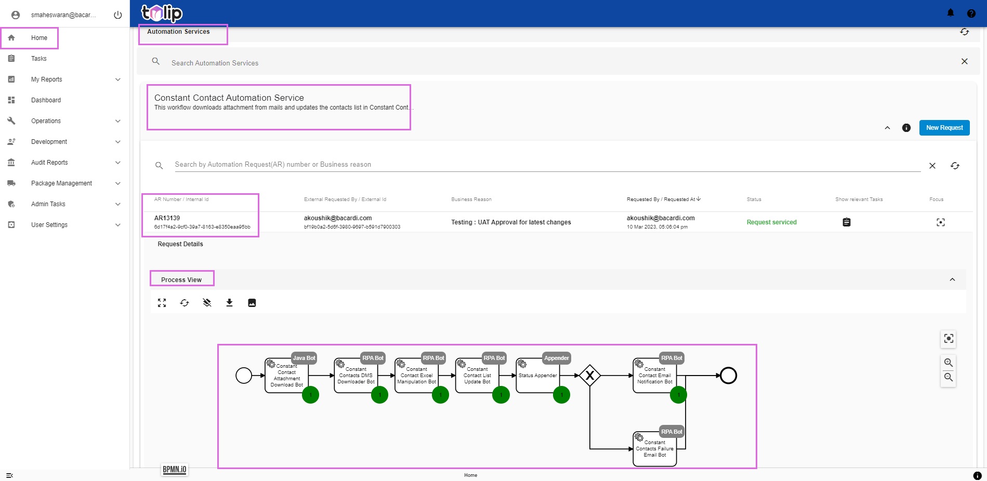The width and height of the screenshot is (987, 481).
Task: Select Constant Contact Excel Manipulation Bot task
Action: 417,376
